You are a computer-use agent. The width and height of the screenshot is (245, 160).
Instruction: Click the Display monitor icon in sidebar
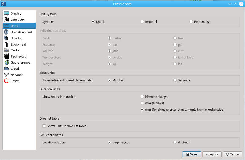point(6,13)
